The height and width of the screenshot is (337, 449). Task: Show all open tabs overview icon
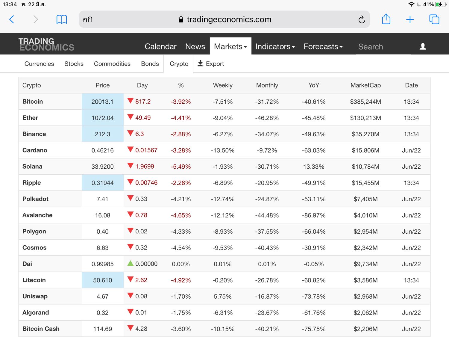point(434,19)
